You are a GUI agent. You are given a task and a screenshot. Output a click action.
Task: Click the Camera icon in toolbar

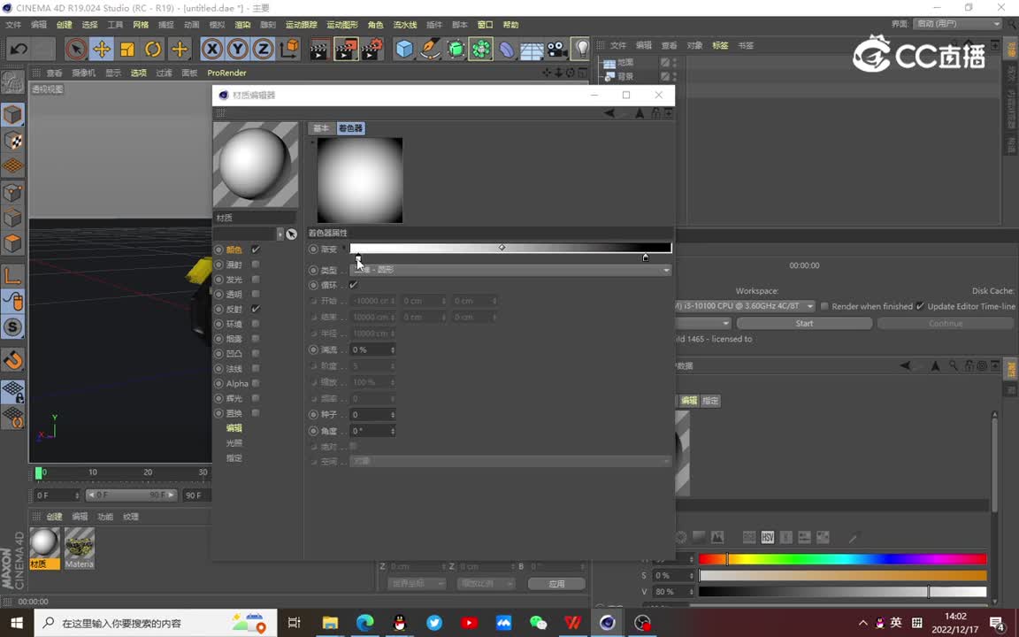557,50
